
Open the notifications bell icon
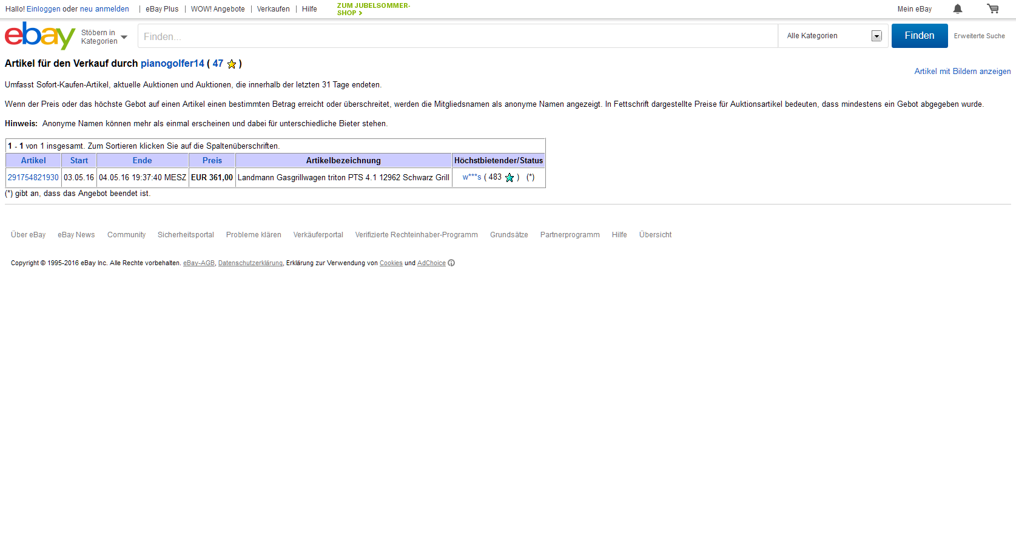point(958,8)
